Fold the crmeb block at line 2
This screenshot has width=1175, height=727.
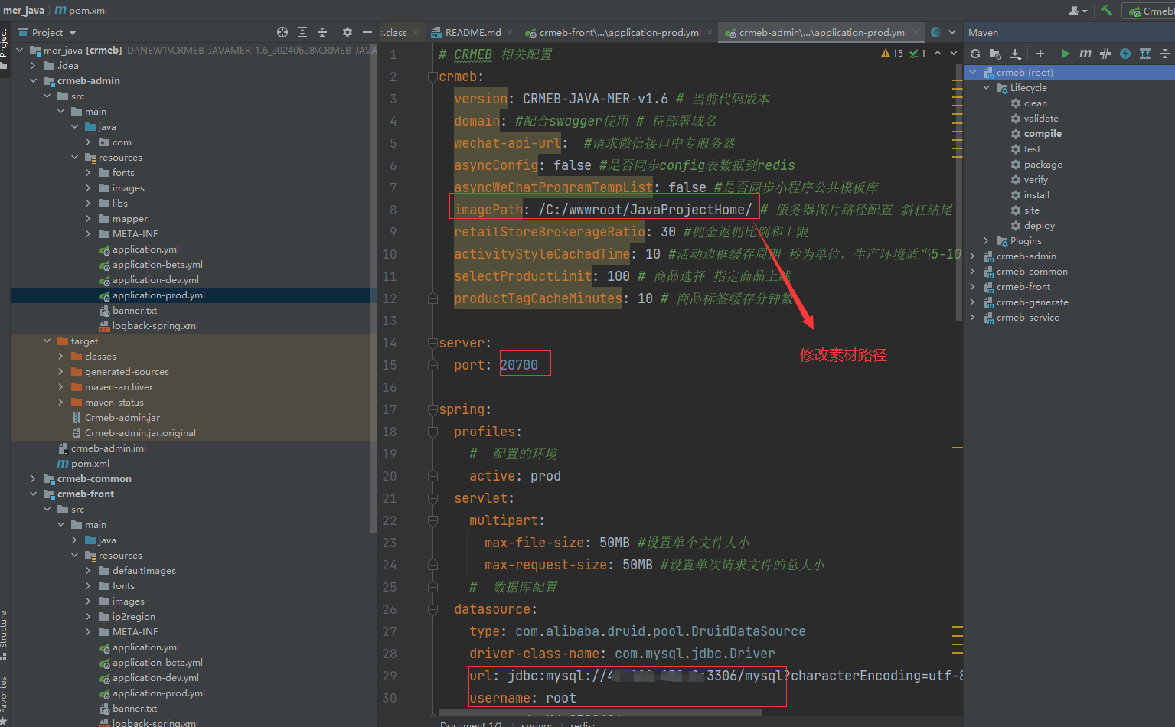pos(432,77)
